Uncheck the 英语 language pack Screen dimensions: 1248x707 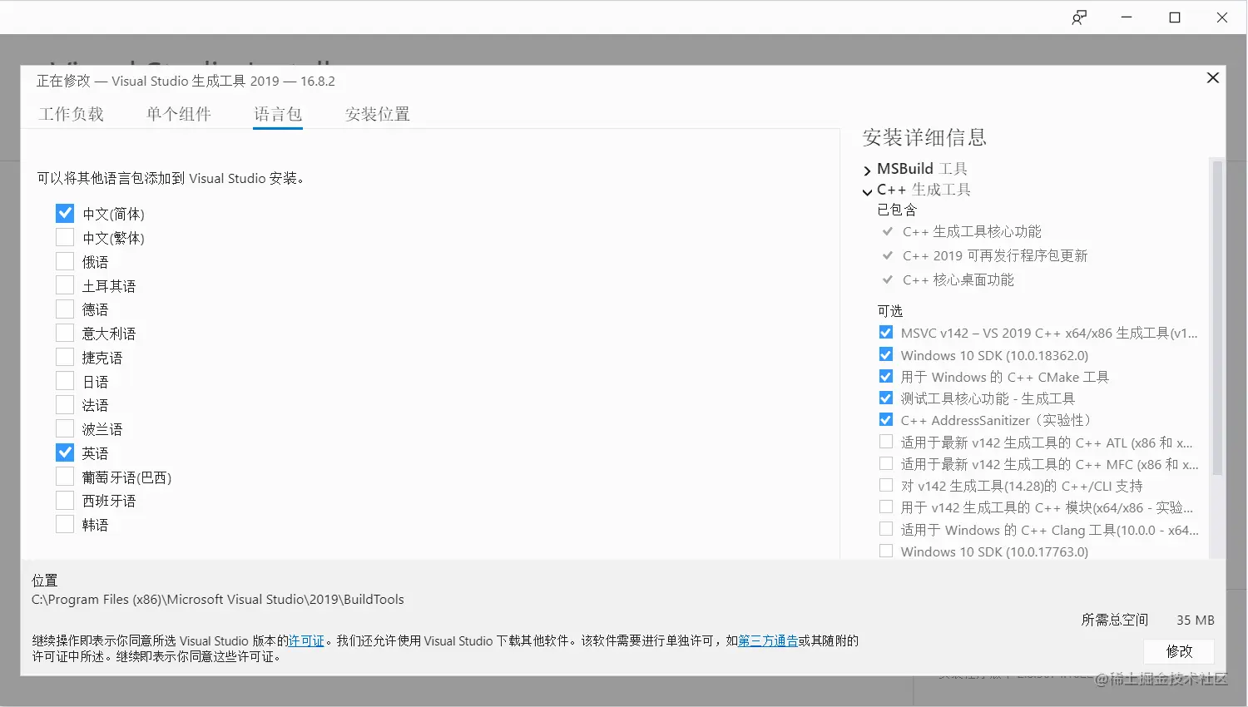point(65,452)
